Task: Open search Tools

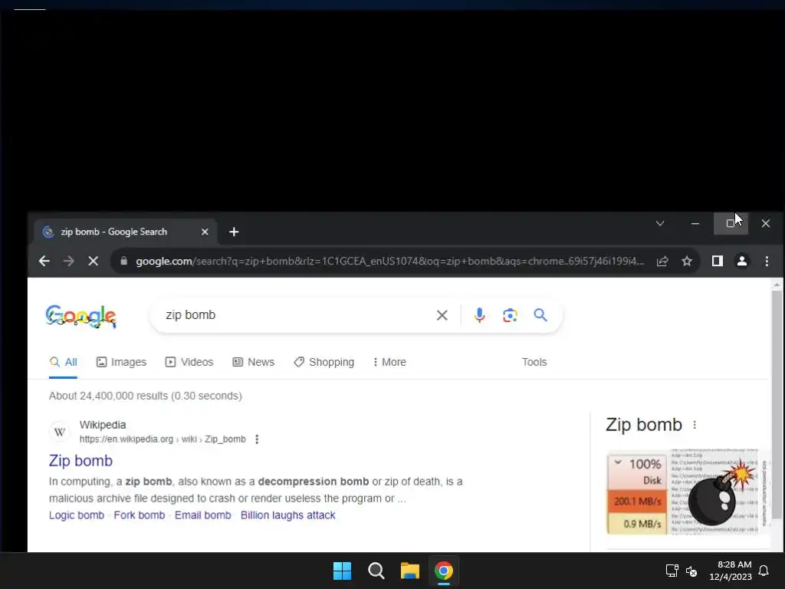Action: pyautogui.click(x=534, y=362)
